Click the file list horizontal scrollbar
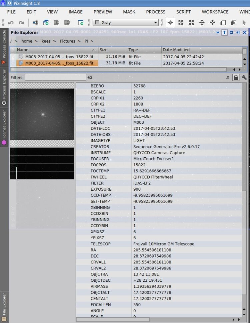 pyautogui.click(x=118, y=70)
